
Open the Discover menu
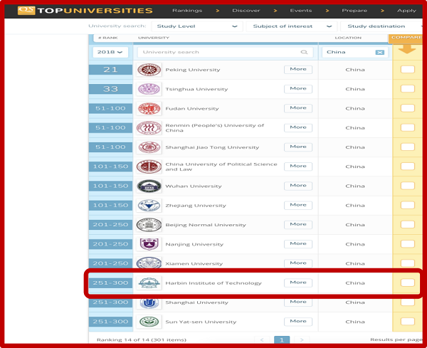[246, 11]
